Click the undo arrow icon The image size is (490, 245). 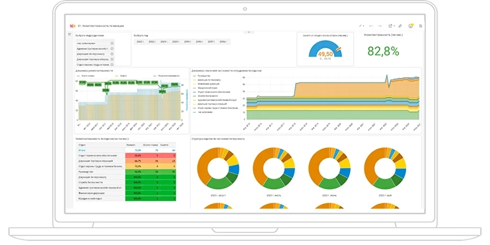(371, 25)
